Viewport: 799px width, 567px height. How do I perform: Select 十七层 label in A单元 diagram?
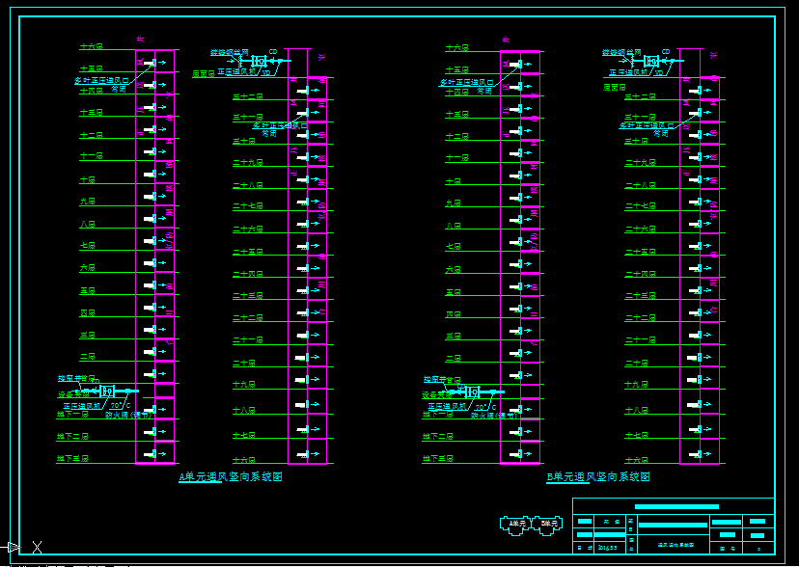[x=244, y=435]
